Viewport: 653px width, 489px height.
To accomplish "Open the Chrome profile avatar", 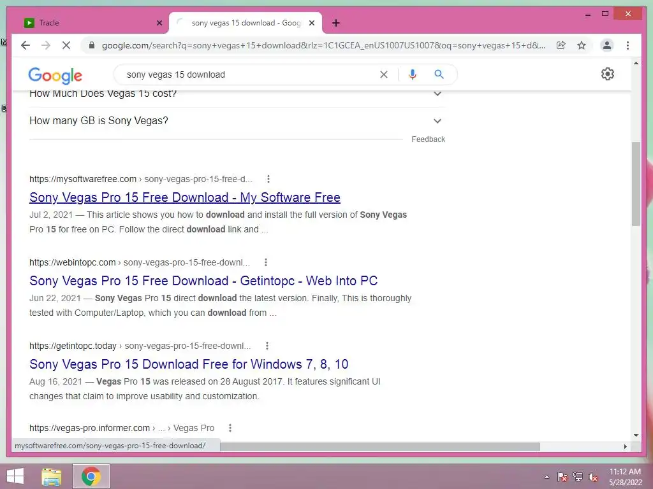I will click(607, 45).
